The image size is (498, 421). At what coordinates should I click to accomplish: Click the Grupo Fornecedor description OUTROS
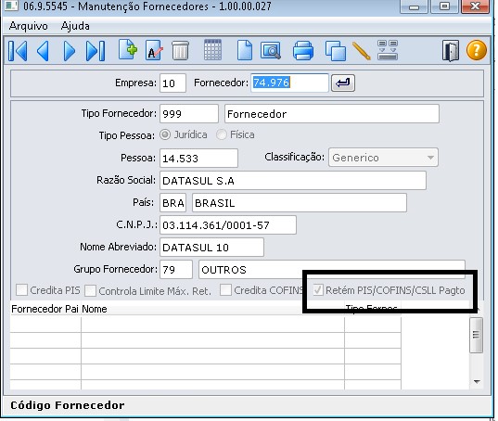332,269
